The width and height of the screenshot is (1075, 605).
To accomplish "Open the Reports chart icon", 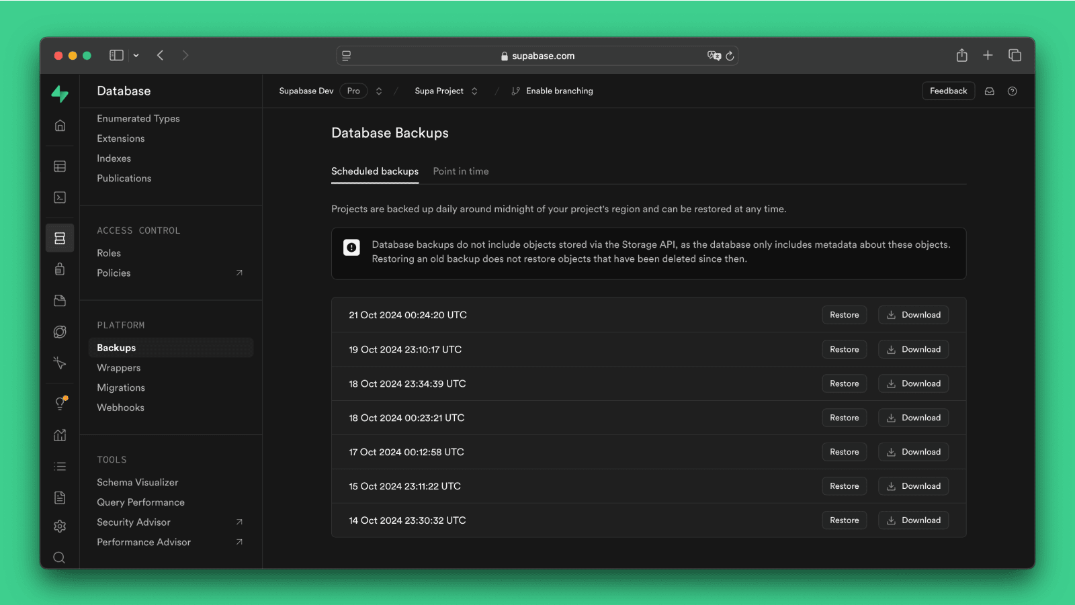I will 60,435.
